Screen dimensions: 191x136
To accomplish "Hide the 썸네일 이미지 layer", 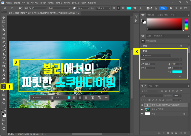I will (x=142, y=109).
